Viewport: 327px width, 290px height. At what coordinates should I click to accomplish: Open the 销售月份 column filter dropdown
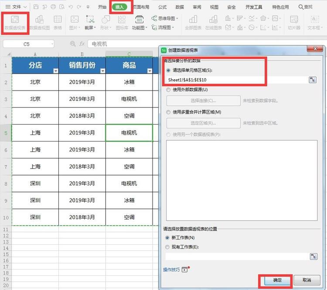click(102, 71)
